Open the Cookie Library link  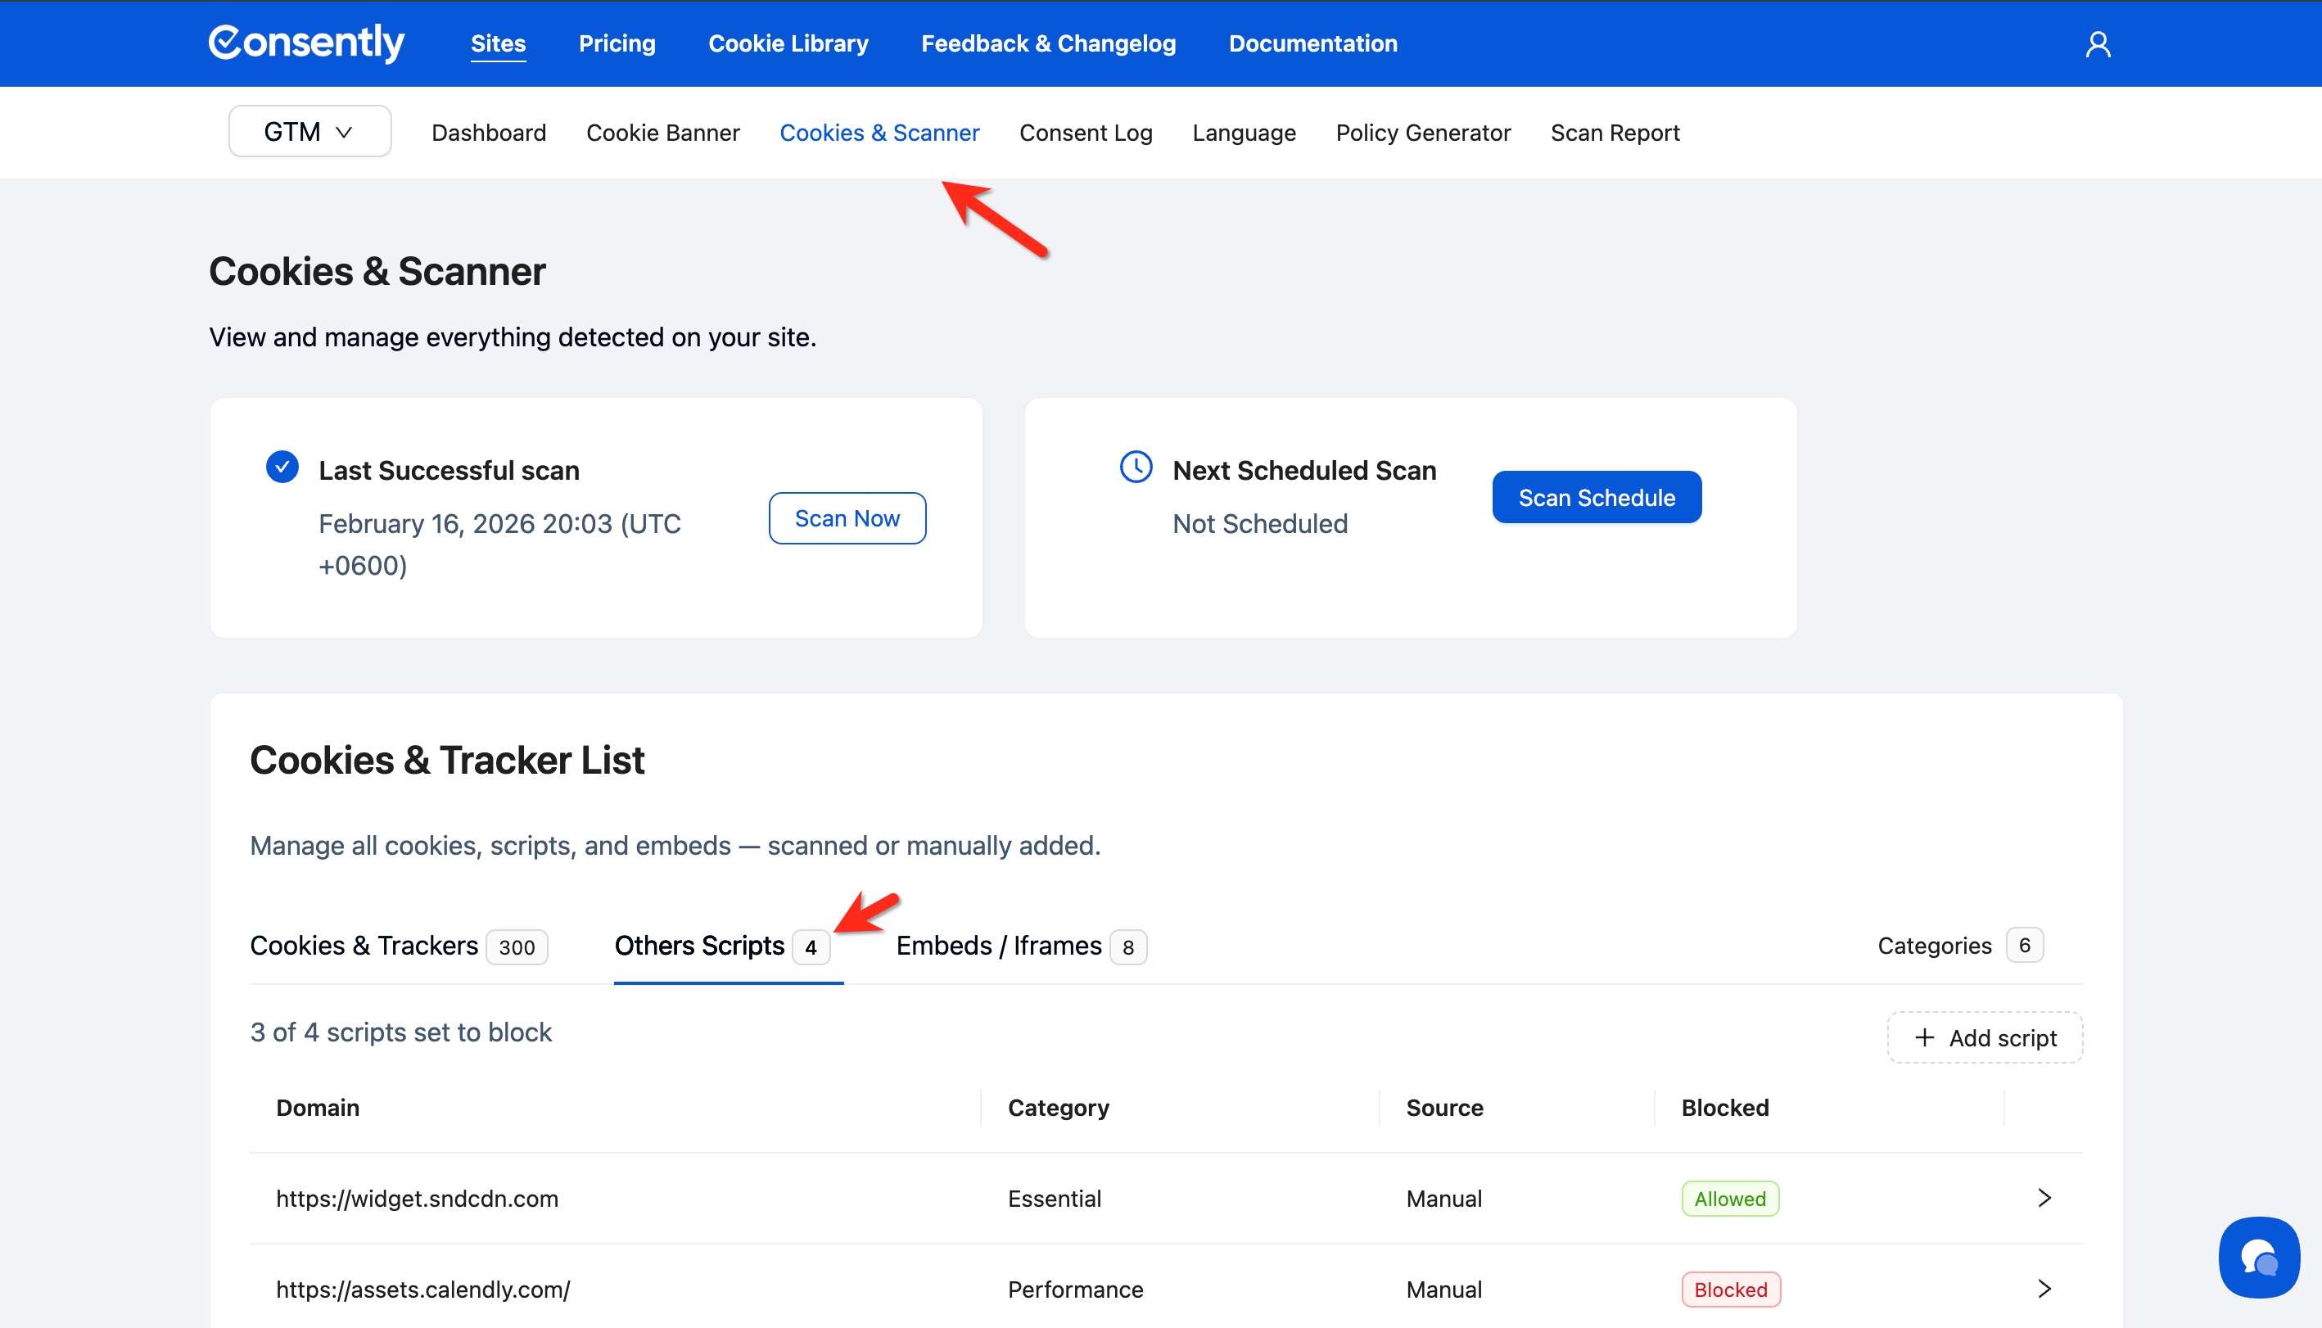click(788, 43)
